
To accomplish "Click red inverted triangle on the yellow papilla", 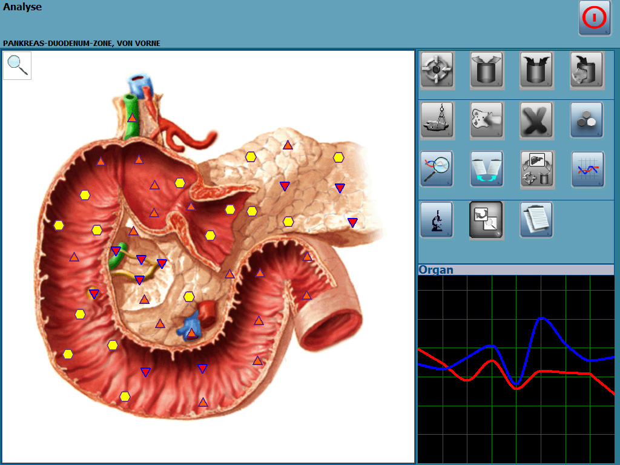I will coord(94,294).
